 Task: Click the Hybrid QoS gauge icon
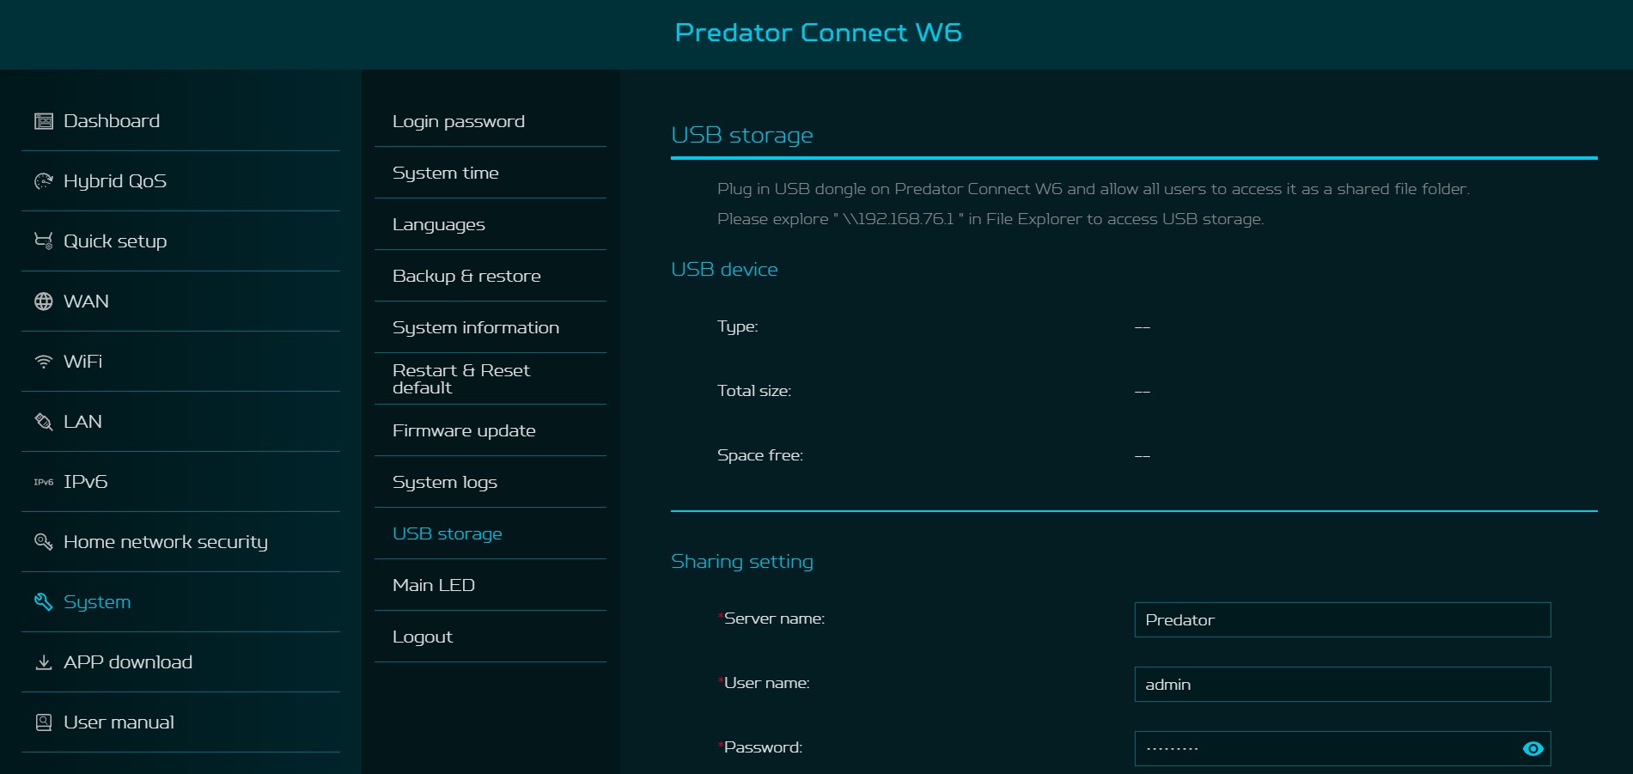(x=43, y=181)
